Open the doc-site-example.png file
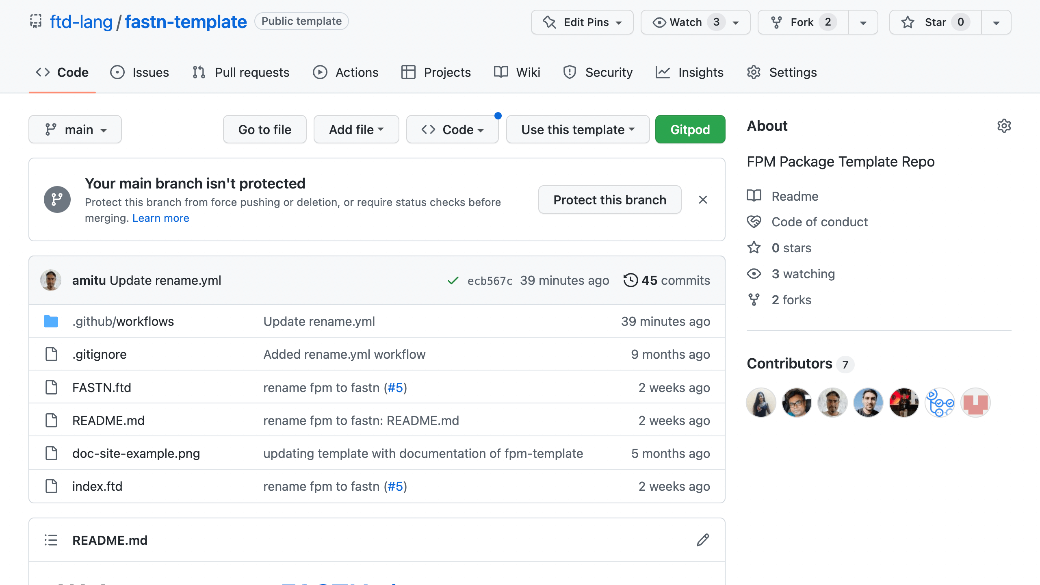The height and width of the screenshot is (585, 1040). pyautogui.click(x=136, y=453)
